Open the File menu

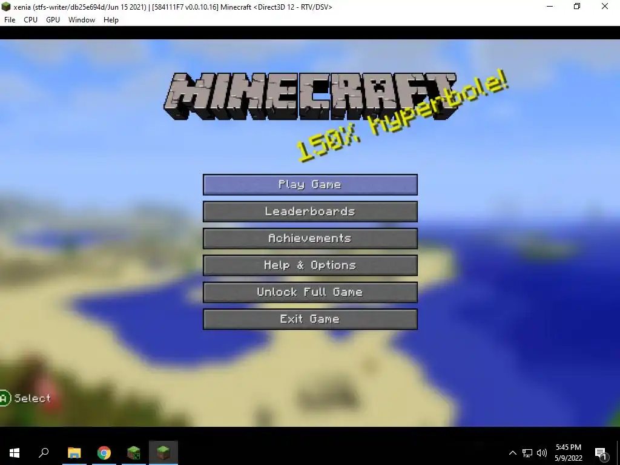click(x=10, y=20)
